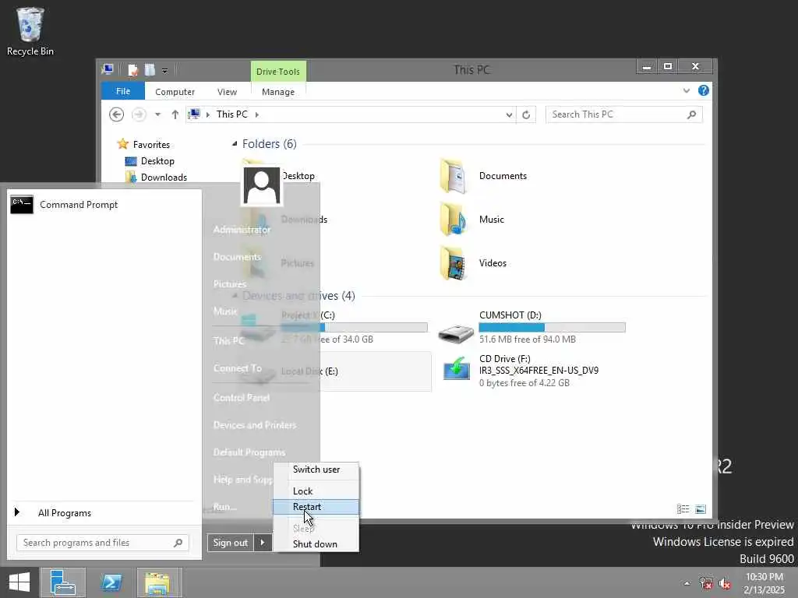Click the taskbar clock and date
Image resolution: width=798 pixels, height=598 pixels.
tap(764, 583)
